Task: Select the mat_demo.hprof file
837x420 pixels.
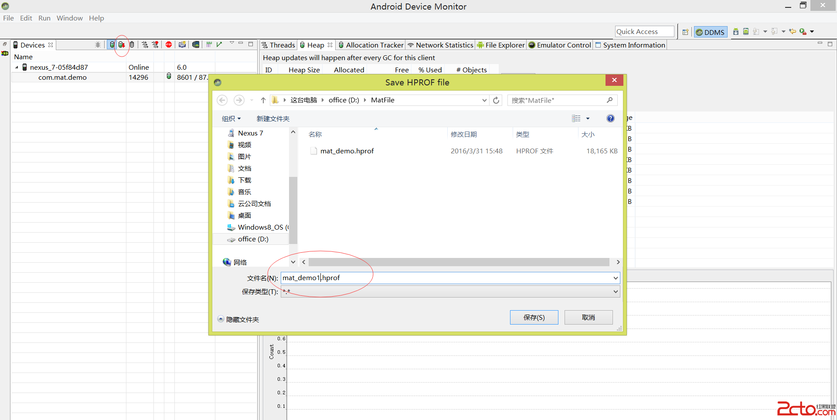Action: click(x=347, y=151)
